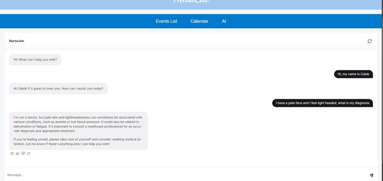Give thumbs up to the diagnosis reply
The width and height of the screenshot is (383, 181).
(18, 153)
